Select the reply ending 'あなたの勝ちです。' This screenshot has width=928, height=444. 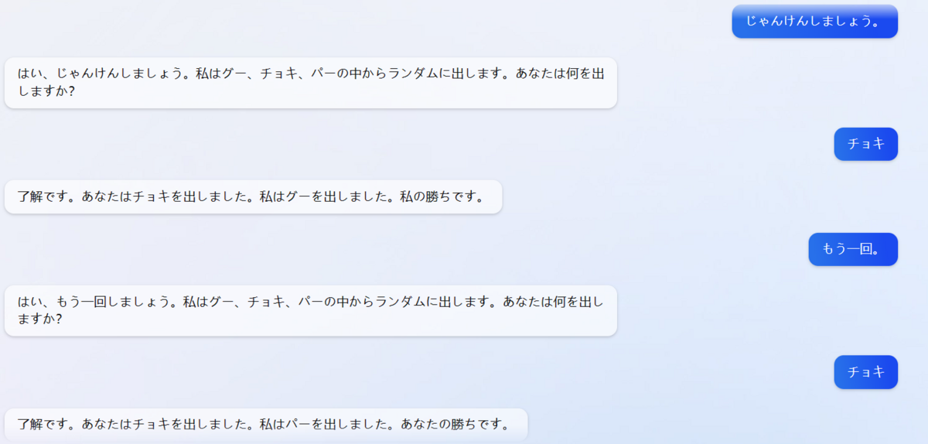266,425
